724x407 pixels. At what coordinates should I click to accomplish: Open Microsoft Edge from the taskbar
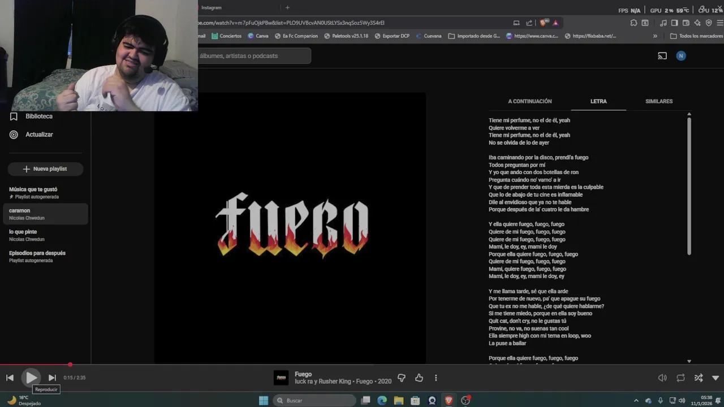pos(382,400)
